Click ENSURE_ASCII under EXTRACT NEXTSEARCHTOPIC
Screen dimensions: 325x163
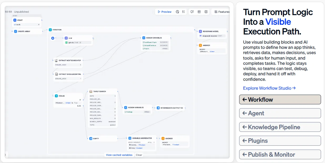pos(68,65)
